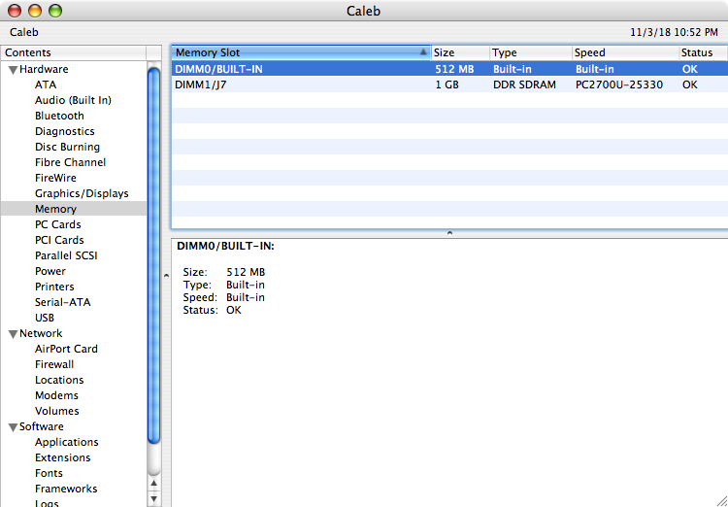Select the DIMM0/BUILT-IN row
This screenshot has height=507, width=728.
449,69
